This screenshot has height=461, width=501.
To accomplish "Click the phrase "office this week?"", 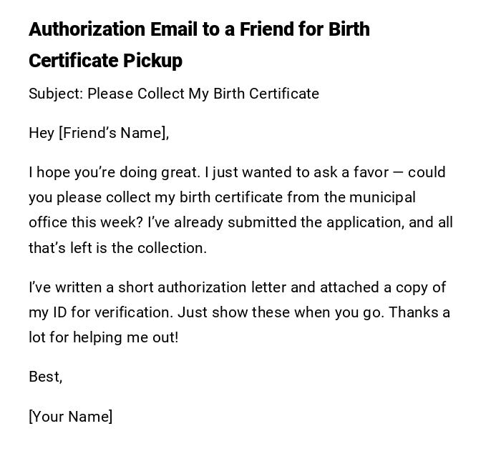I will pyautogui.click(x=86, y=222).
